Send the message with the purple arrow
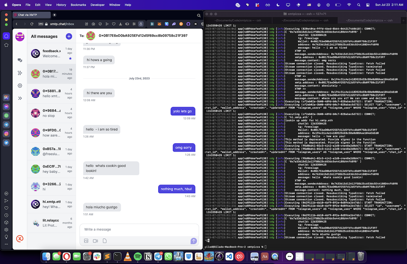407x264 pixels. click(194, 241)
